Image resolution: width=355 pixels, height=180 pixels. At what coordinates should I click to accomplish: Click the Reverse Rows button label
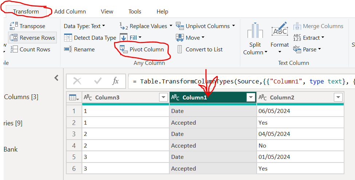pyautogui.click(x=38, y=38)
